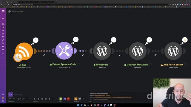Click the Run once play button
Image resolution: width=191 pixels, height=107 pixels.
click(10, 95)
